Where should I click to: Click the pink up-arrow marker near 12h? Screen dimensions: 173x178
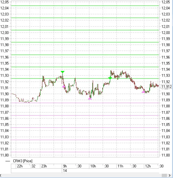pos(143,92)
